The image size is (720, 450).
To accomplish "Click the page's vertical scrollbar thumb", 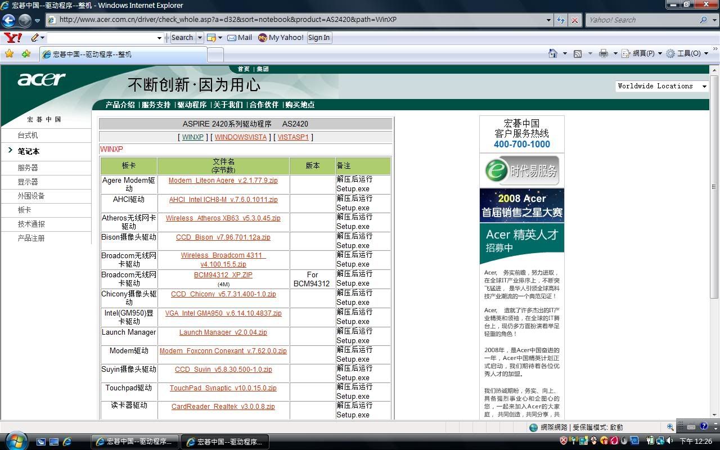I will [x=714, y=187].
